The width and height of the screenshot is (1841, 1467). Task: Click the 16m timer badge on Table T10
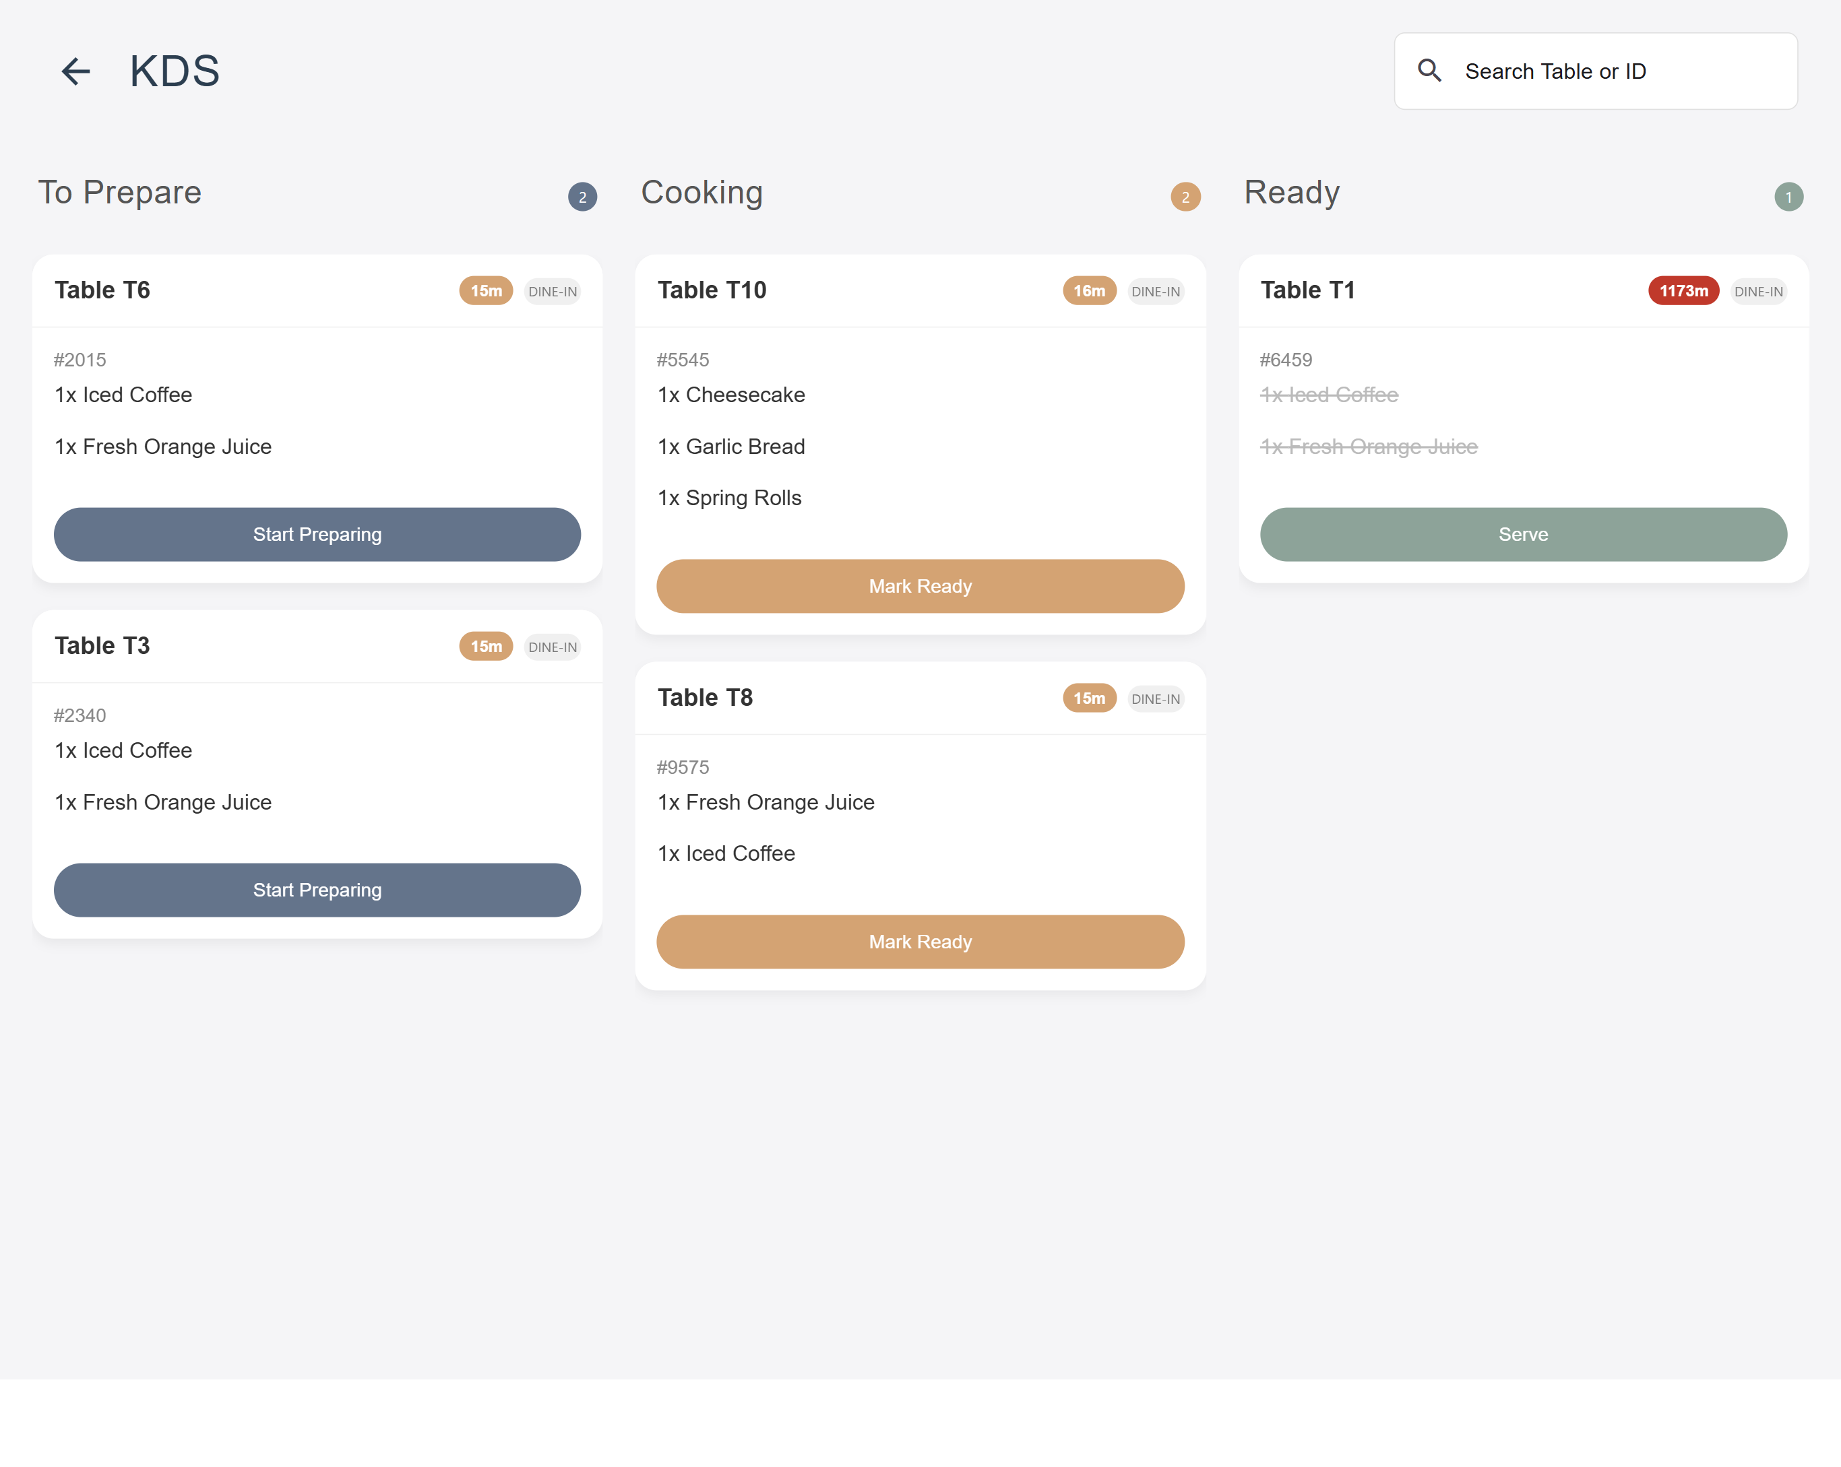(x=1089, y=291)
